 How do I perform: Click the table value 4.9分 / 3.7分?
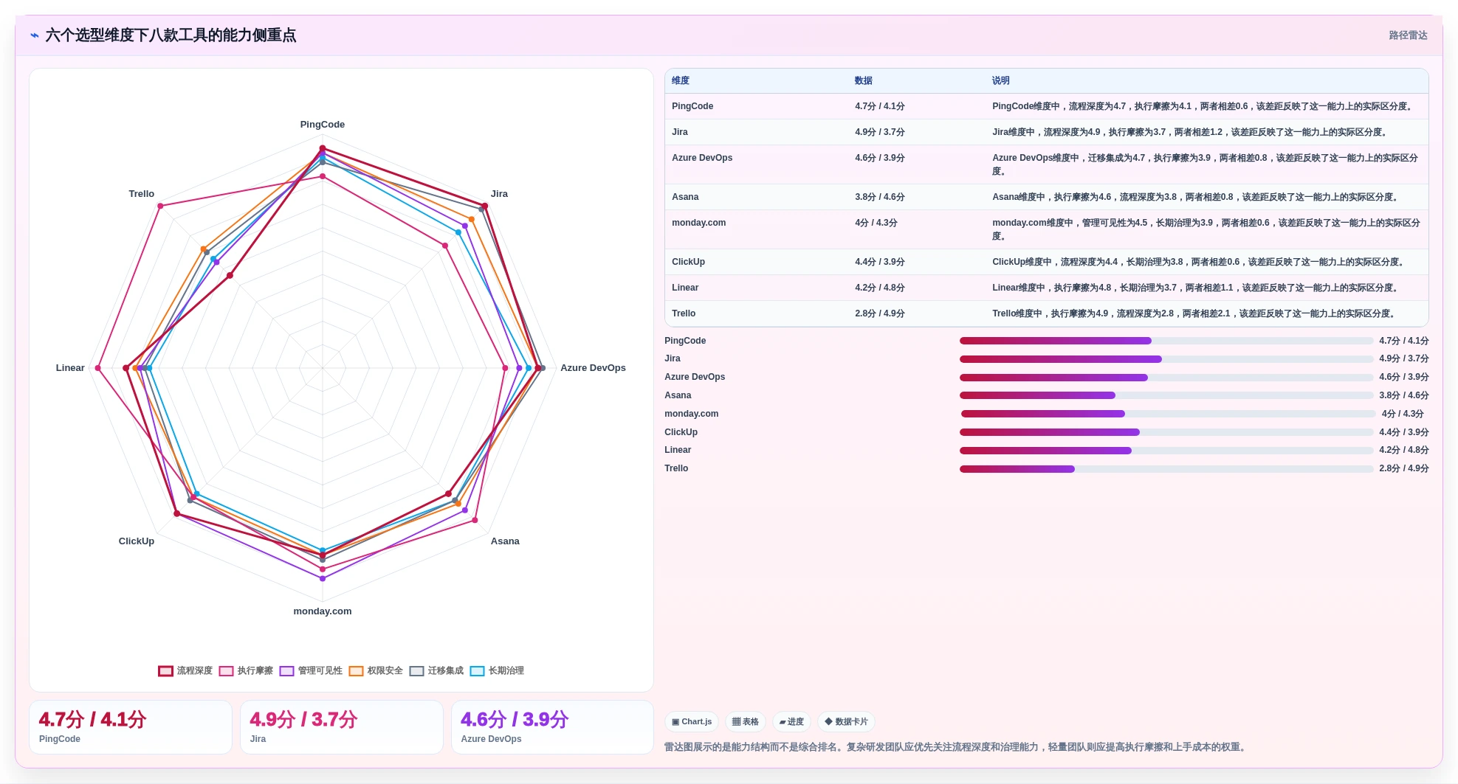pyautogui.click(x=880, y=132)
